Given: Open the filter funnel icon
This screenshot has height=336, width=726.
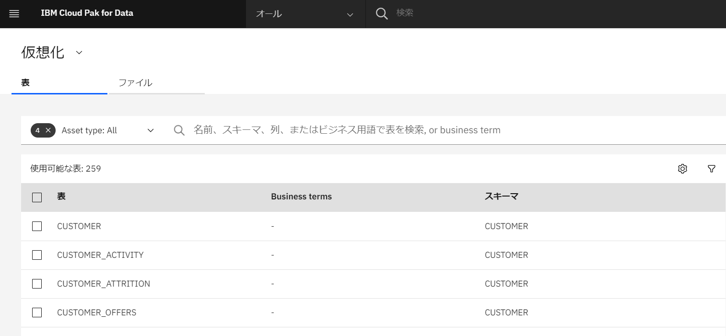Looking at the screenshot, I should pos(712,169).
